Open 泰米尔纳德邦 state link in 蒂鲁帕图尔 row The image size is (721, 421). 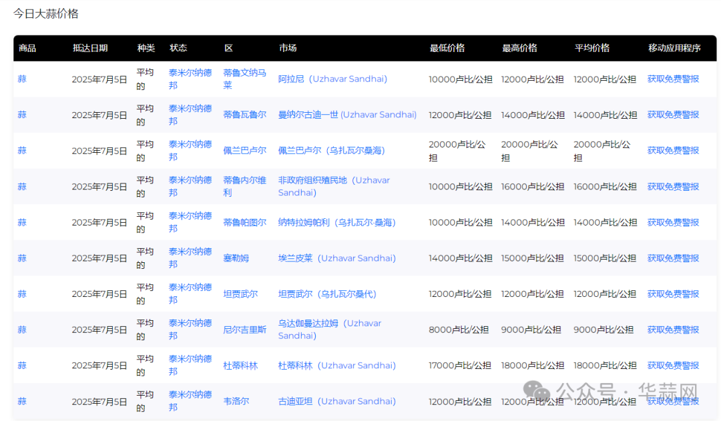pos(190,222)
